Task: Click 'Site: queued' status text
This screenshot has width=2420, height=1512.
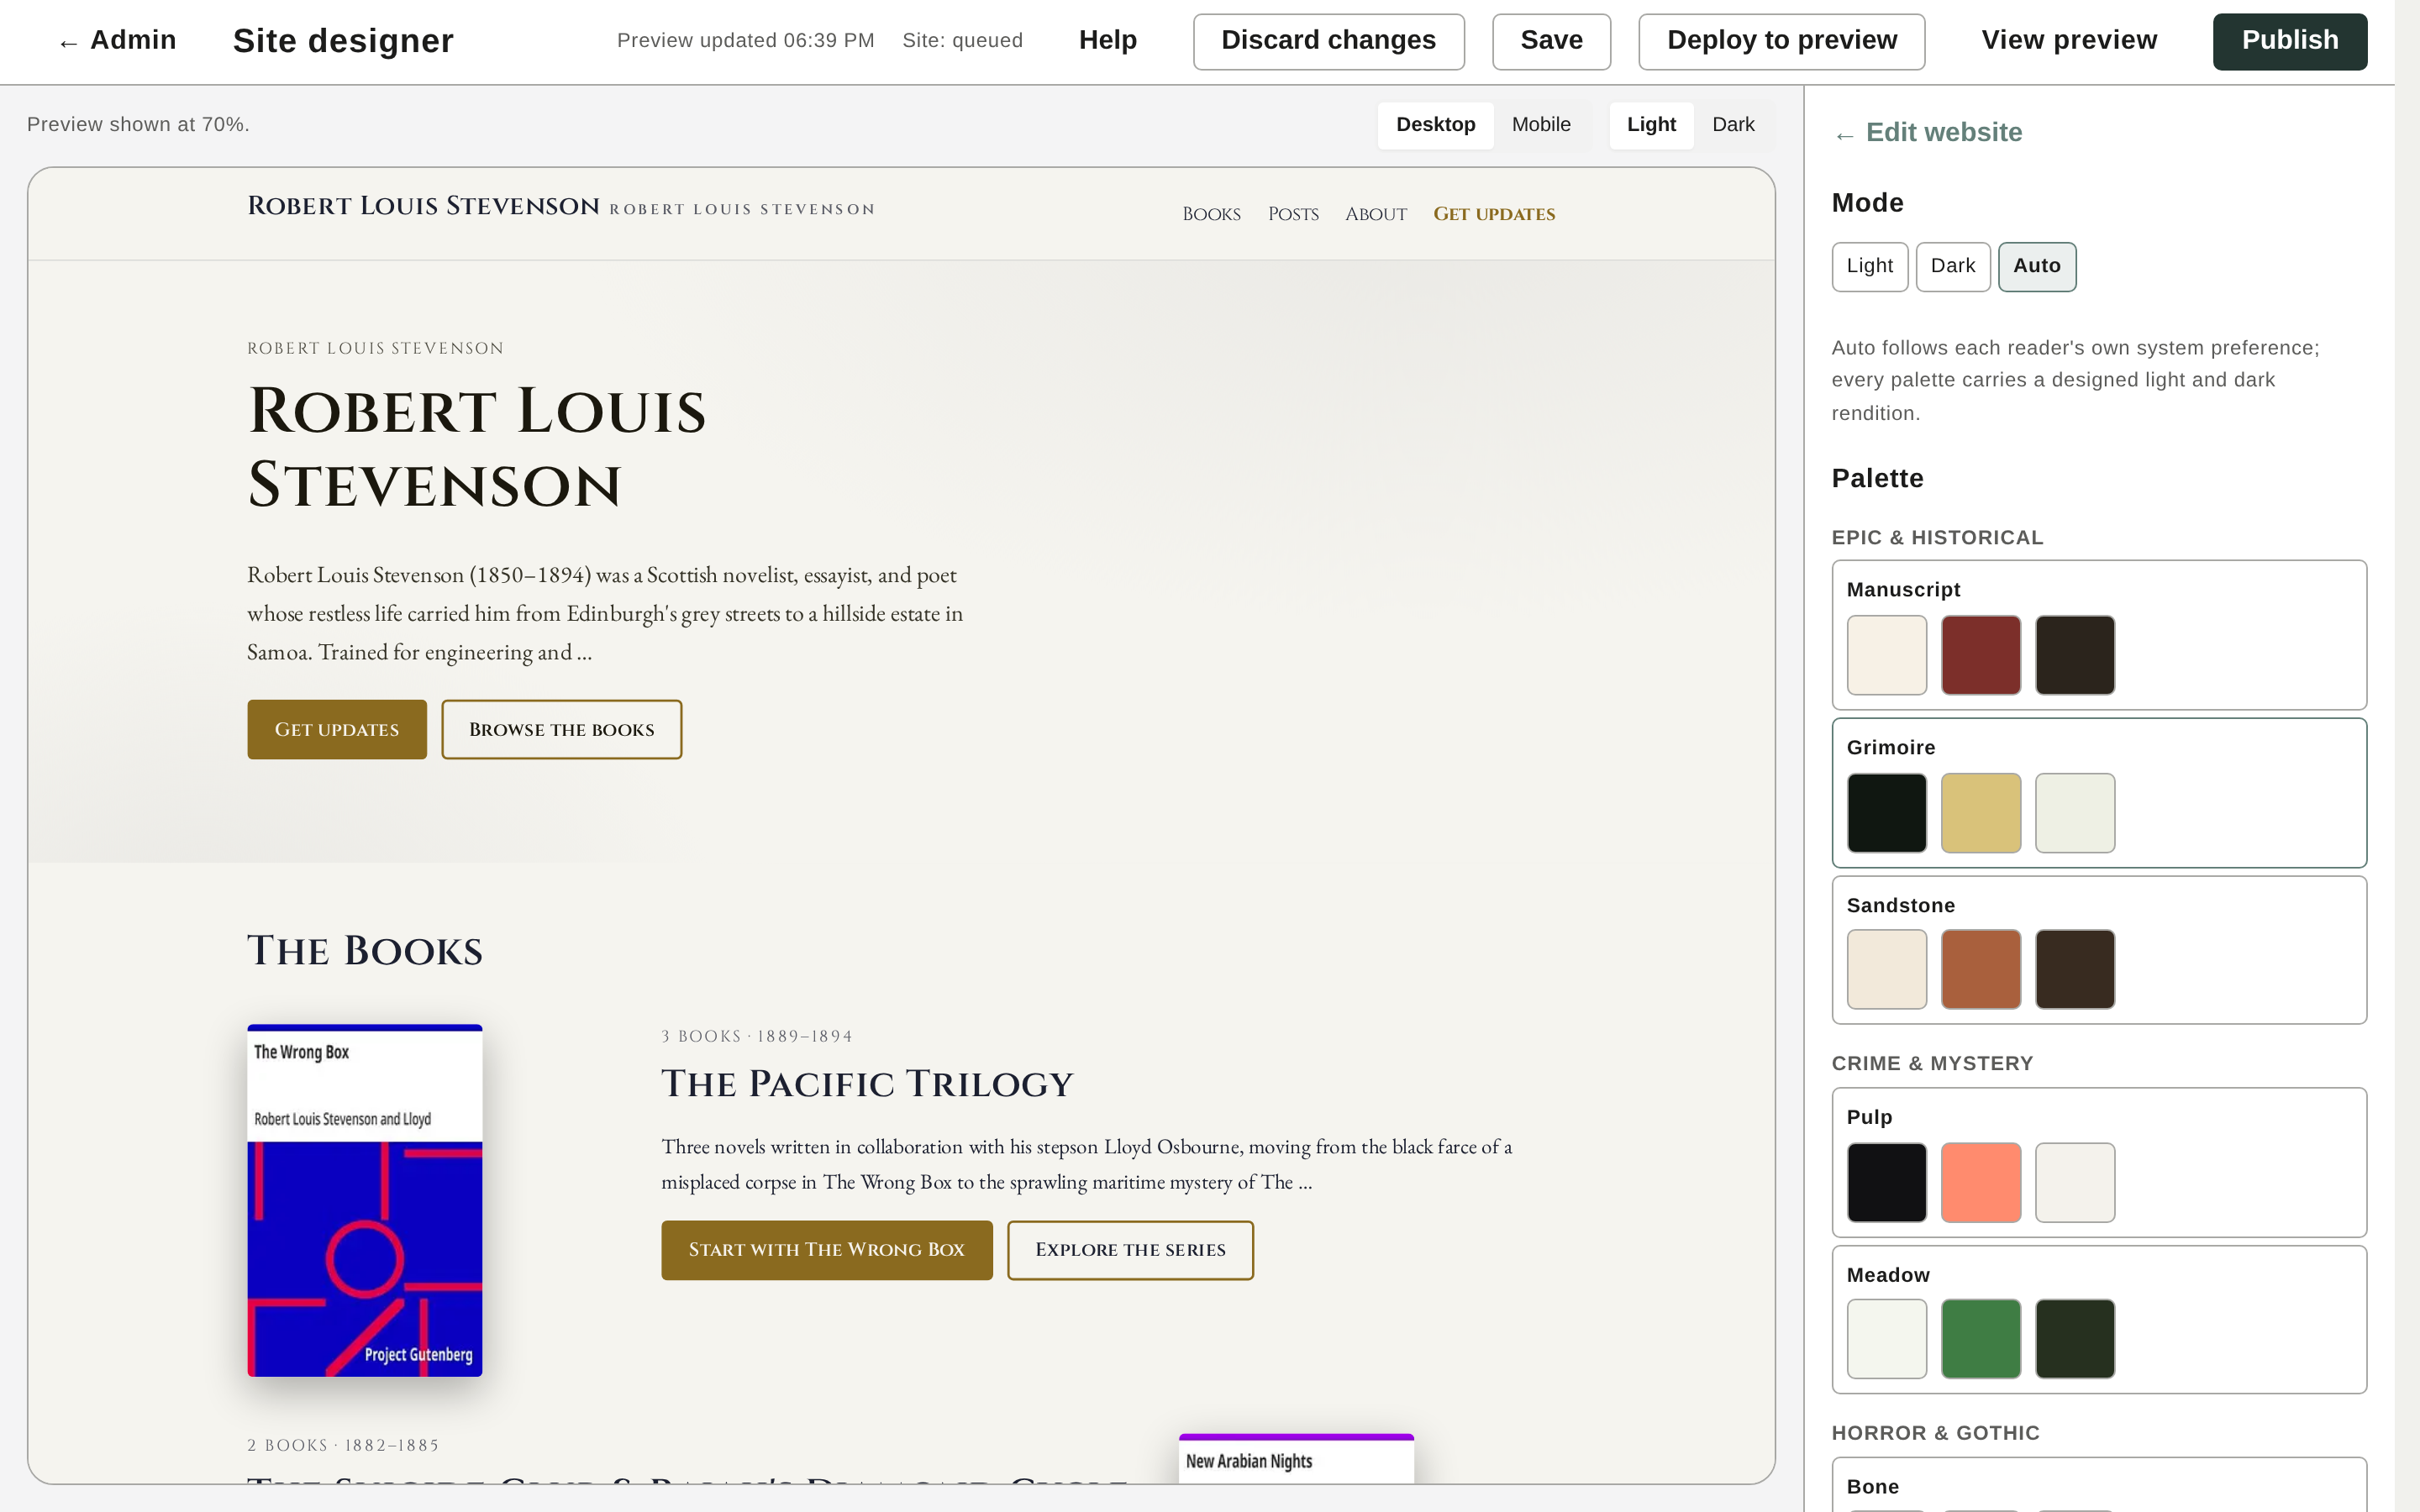Action: (x=962, y=41)
